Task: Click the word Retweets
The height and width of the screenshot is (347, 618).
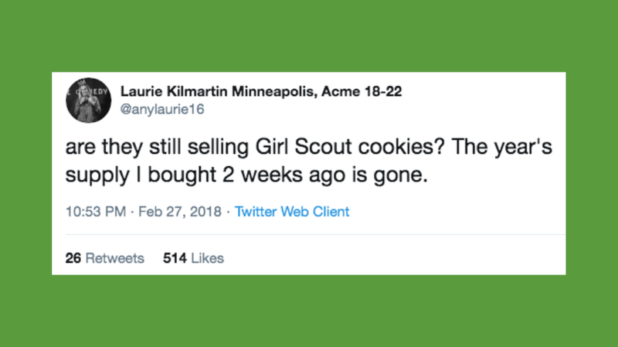Action: pyautogui.click(x=114, y=258)
